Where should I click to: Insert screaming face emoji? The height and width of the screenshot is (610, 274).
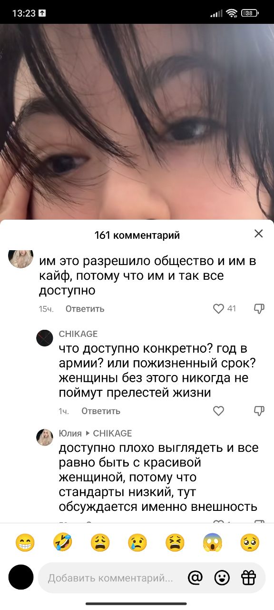(212, 543)
